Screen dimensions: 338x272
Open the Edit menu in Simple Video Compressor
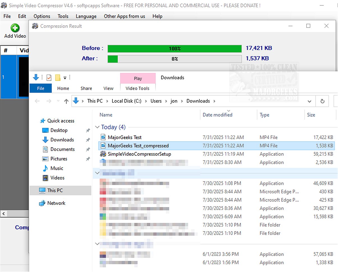(x=22, y=16)
